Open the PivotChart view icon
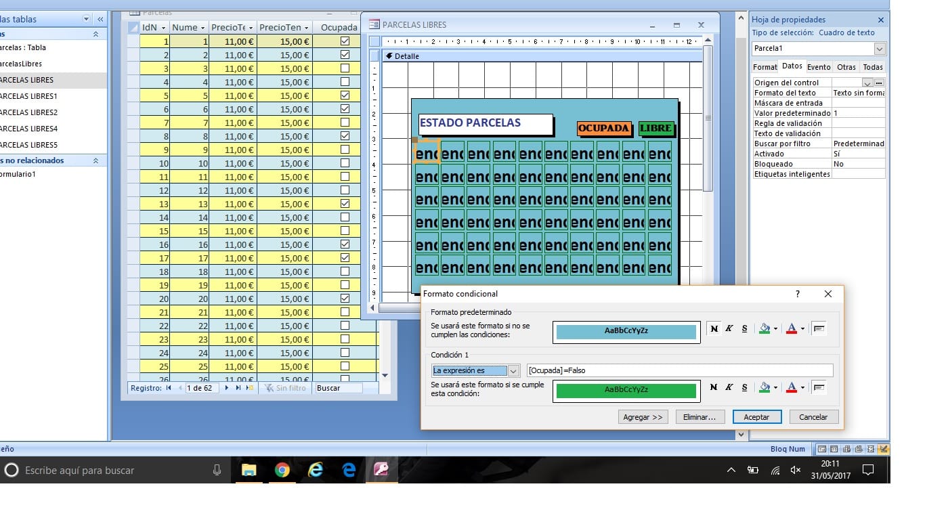Screen dimensions: 925x520 (x=858, y=448)
